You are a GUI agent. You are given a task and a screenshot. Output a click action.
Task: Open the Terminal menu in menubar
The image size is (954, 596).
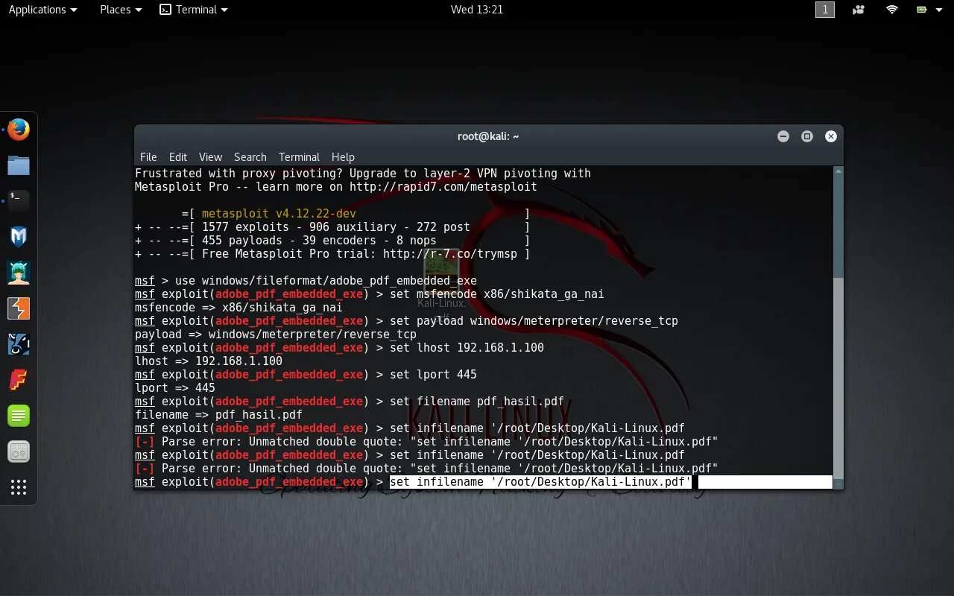coord(299,157)
